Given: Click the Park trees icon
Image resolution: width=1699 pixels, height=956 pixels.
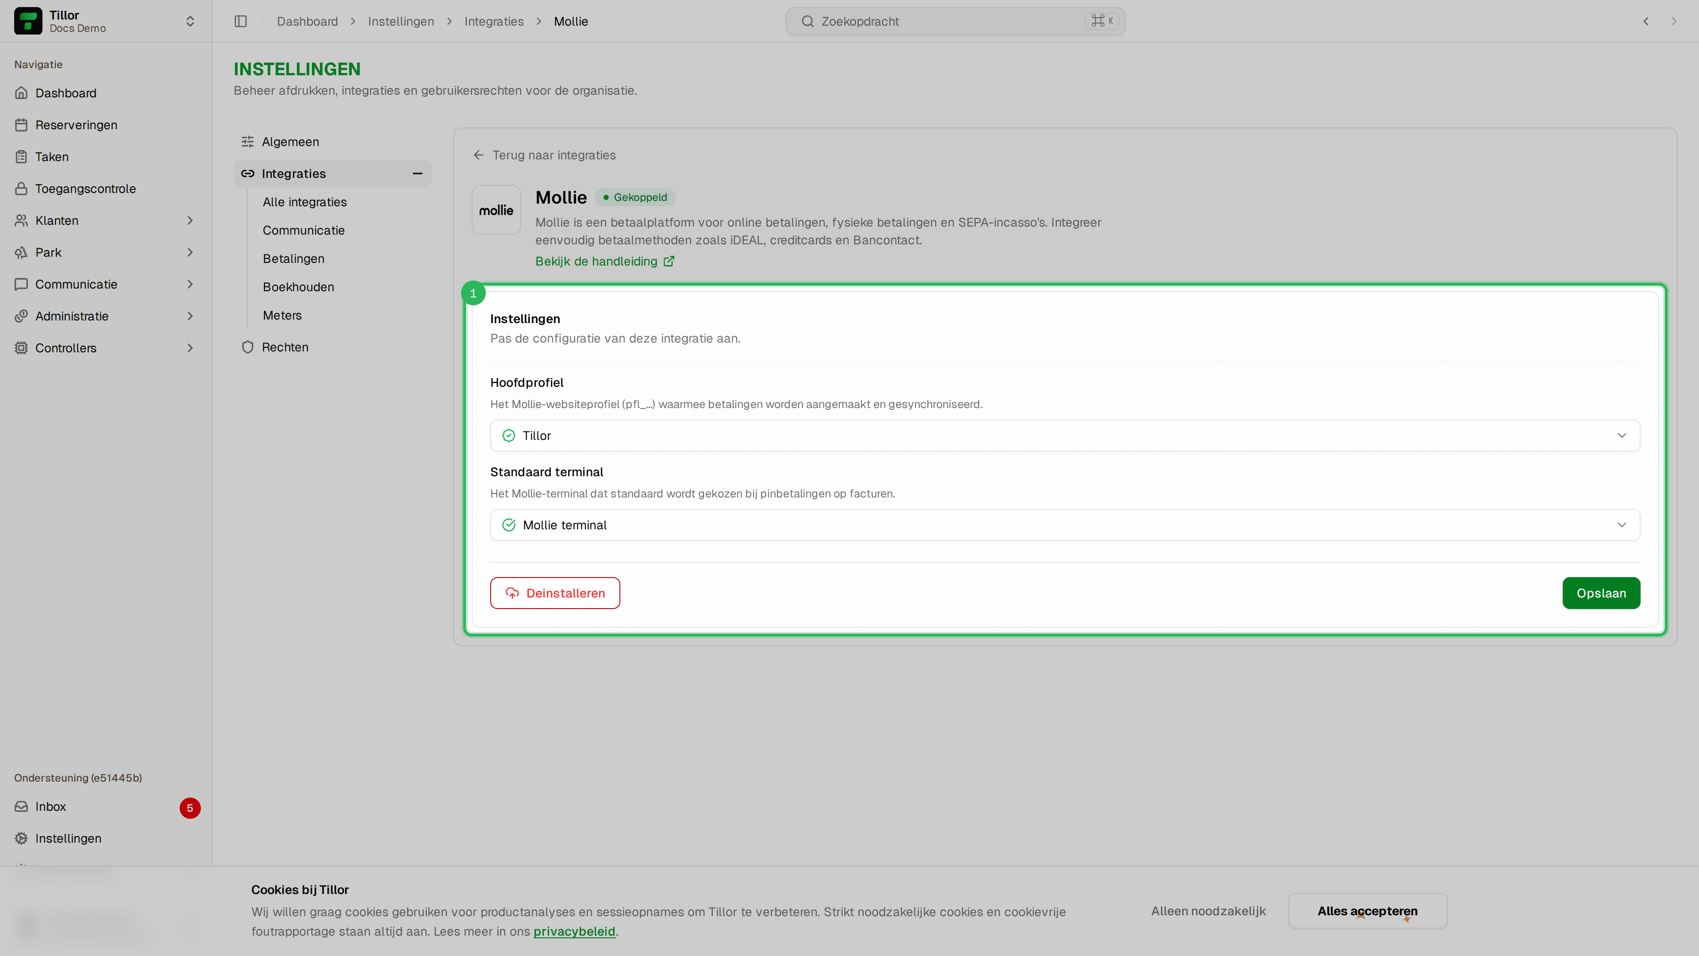Looking at the screenshot, I should 21,252.
